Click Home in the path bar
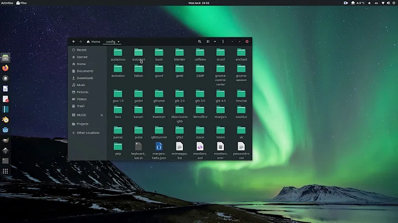The width and height of the screenshot is (398, 223). (x=93, y=41)
